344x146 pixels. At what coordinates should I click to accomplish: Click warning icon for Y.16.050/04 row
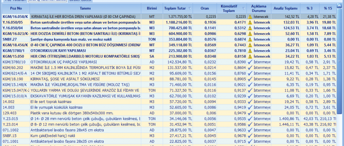tap(250, 28)
